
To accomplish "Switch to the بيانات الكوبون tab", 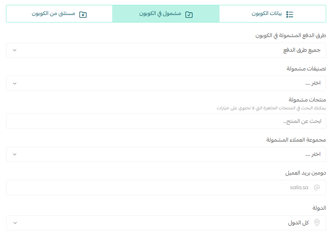I will [272, 14].
